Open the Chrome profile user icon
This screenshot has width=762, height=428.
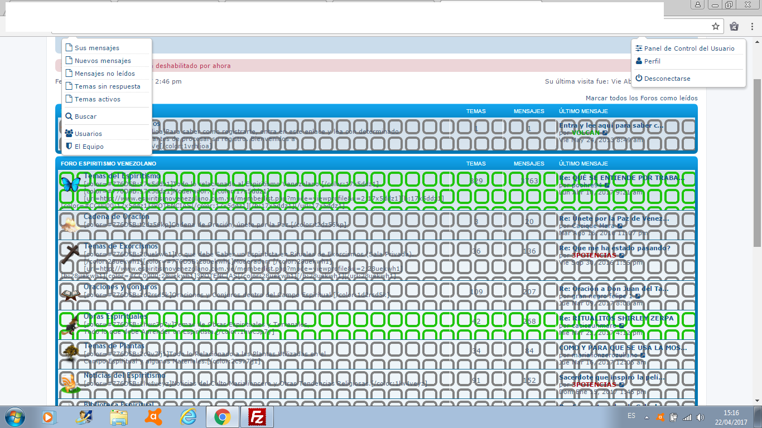[x=698, y=4]
